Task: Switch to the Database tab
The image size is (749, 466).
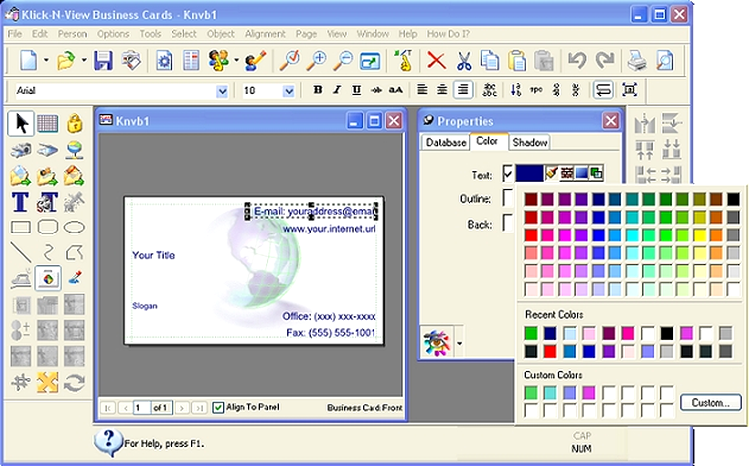Action: point(446,143)
